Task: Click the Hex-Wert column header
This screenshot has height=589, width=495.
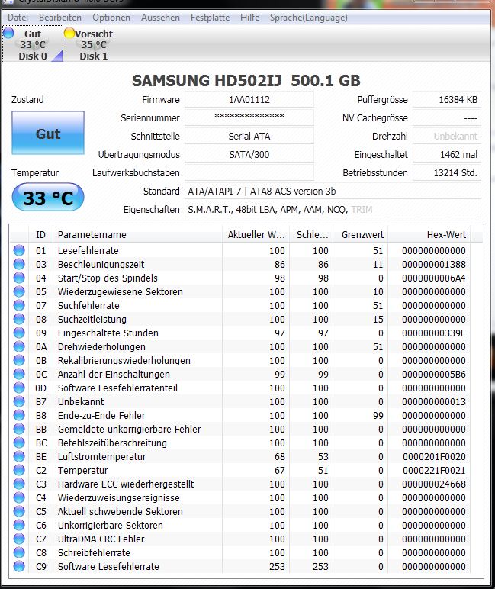Action: 429,235
